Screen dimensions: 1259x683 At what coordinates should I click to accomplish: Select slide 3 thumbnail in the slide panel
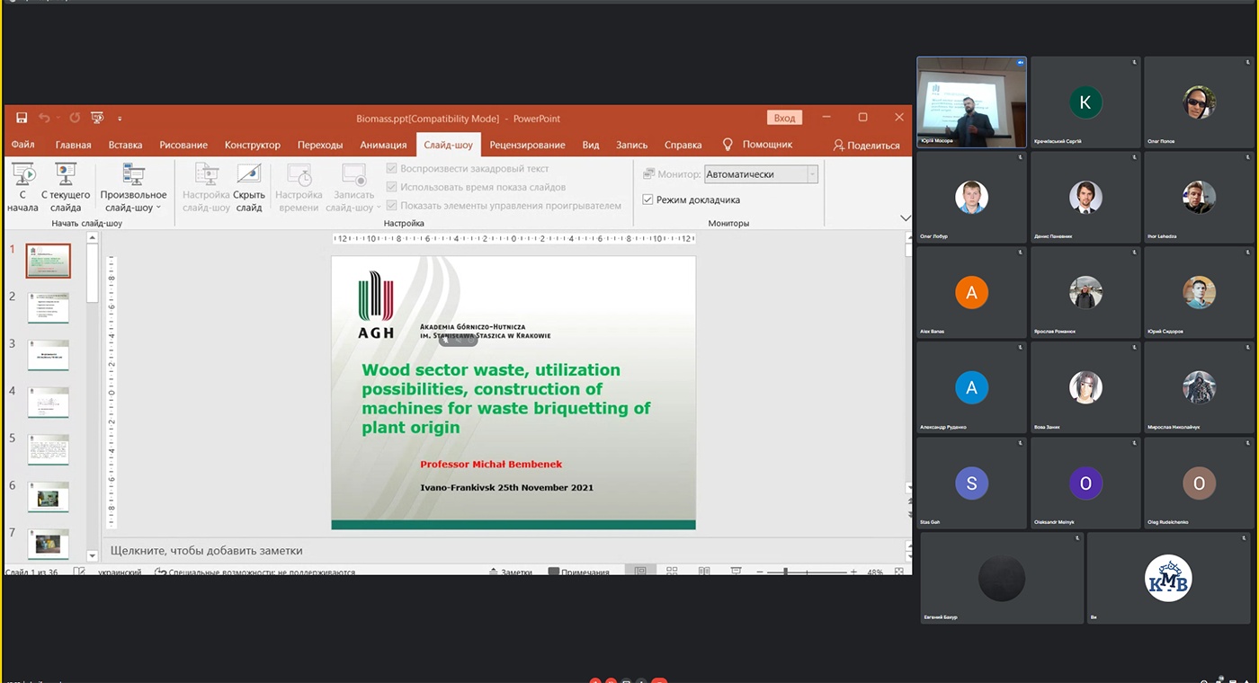pos(48,355)
